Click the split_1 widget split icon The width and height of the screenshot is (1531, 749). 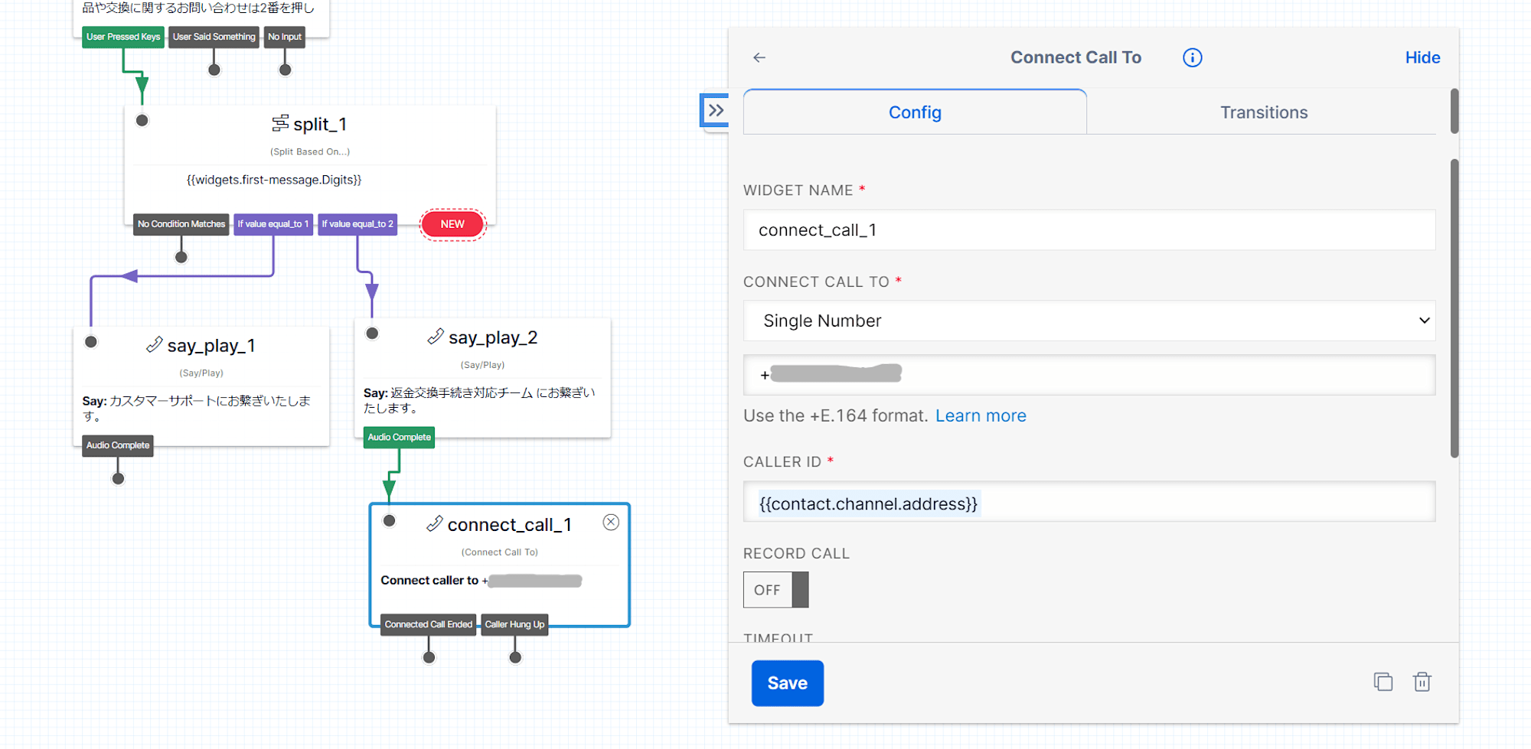[x=280, y=123]
